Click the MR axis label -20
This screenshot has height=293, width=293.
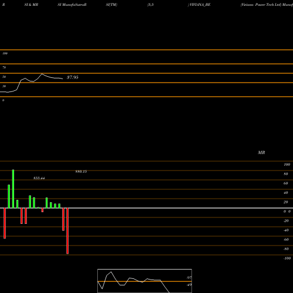pyautogui.click(x=286, y=221)
